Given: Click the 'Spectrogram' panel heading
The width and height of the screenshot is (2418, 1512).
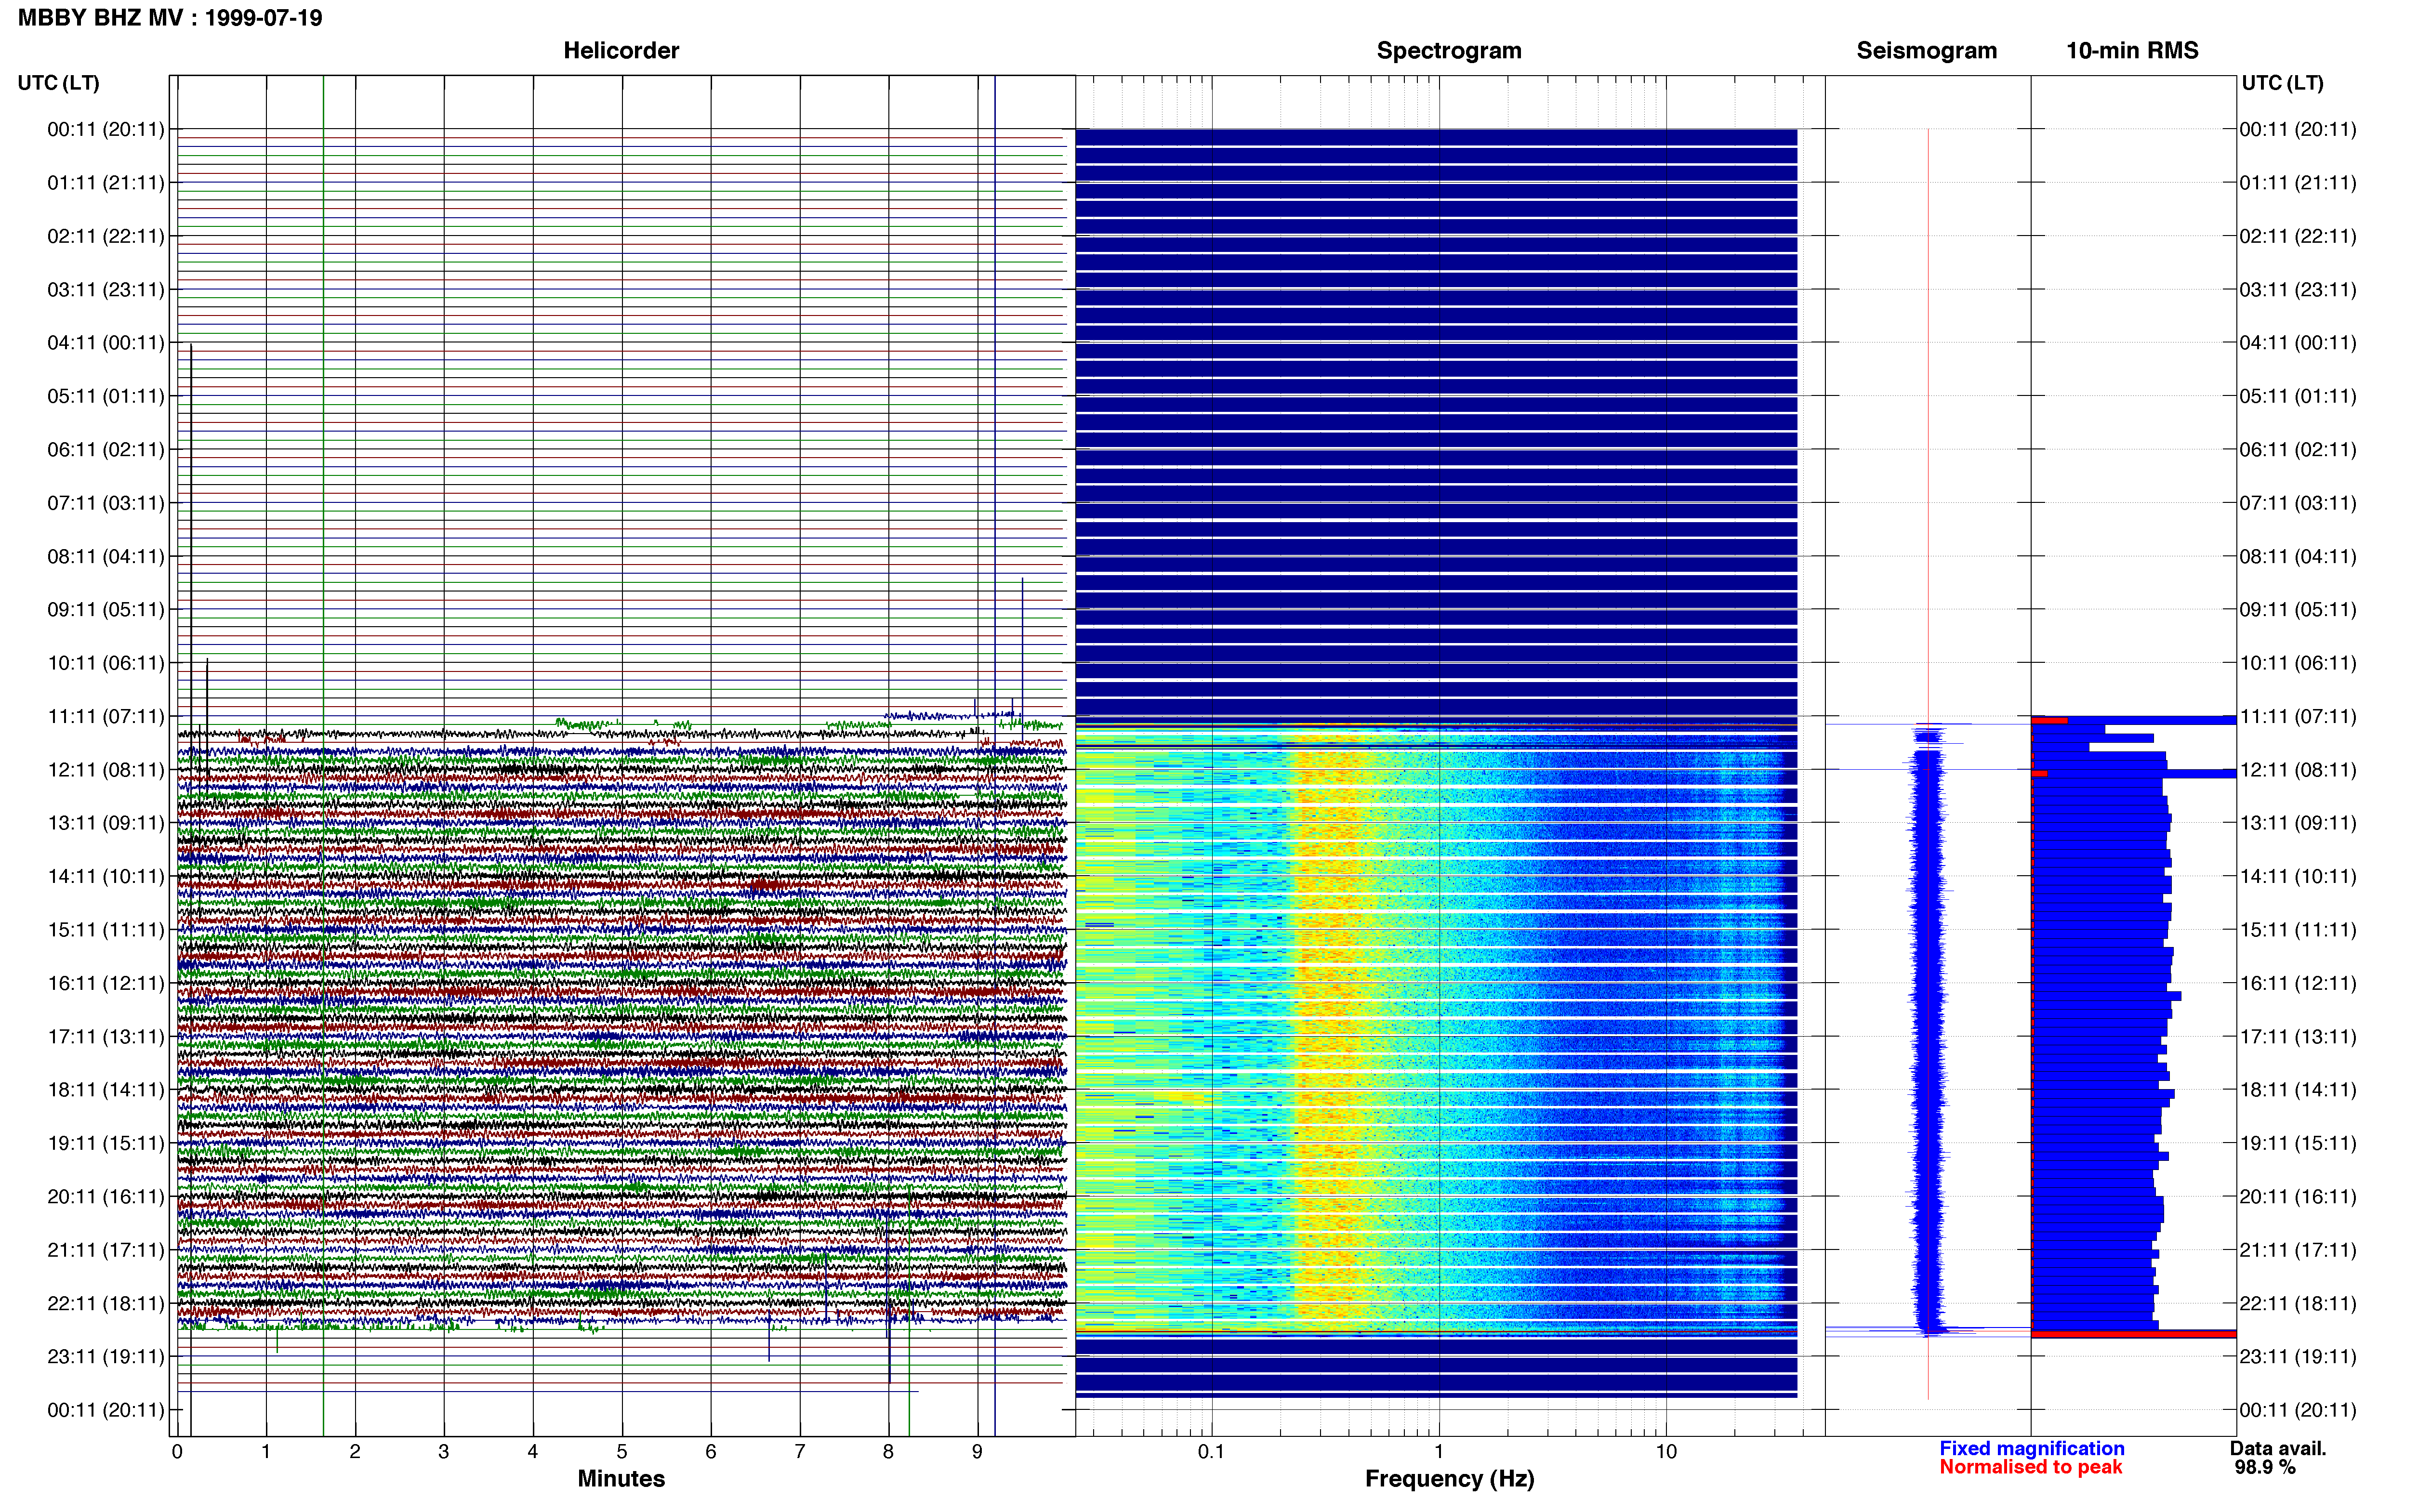Looking at the screenshot, I should click(1449, 50).
